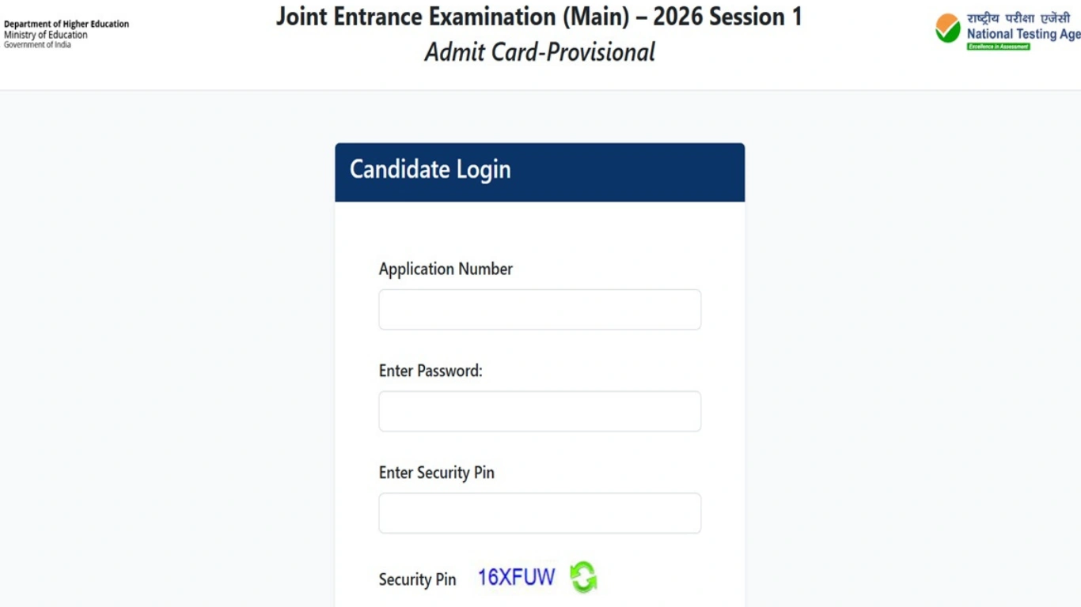Click the Enter Password text field
Image resolution: width=1081 pixels, height=607 pixels.
539,411
